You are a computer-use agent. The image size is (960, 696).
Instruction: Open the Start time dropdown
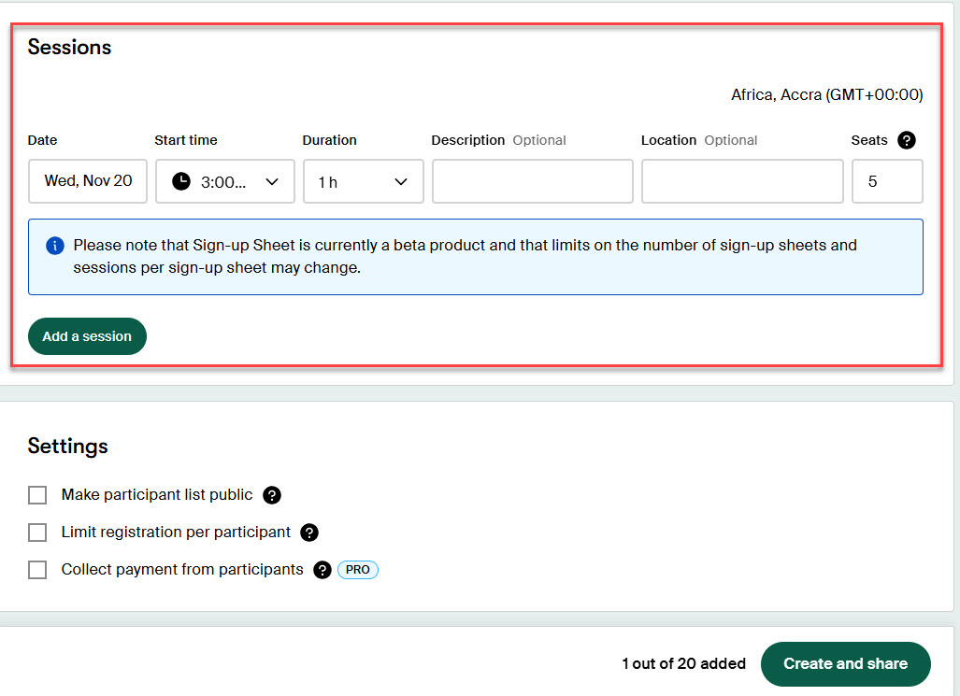click(x=270, y=181)
